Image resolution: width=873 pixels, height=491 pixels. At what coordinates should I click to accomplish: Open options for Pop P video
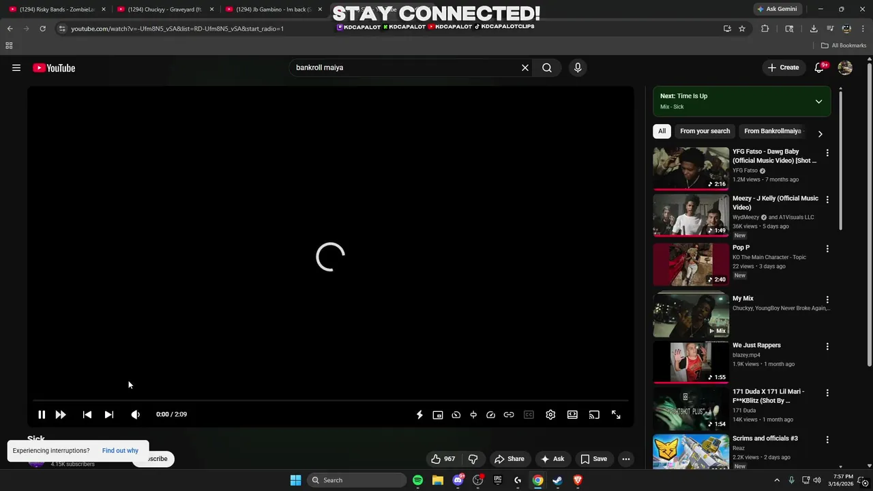827,249
